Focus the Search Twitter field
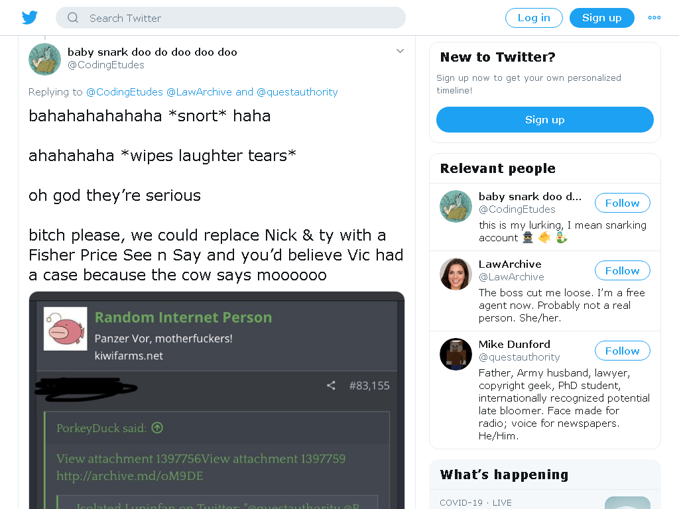The image size is (679, 509). click(230, 18)
